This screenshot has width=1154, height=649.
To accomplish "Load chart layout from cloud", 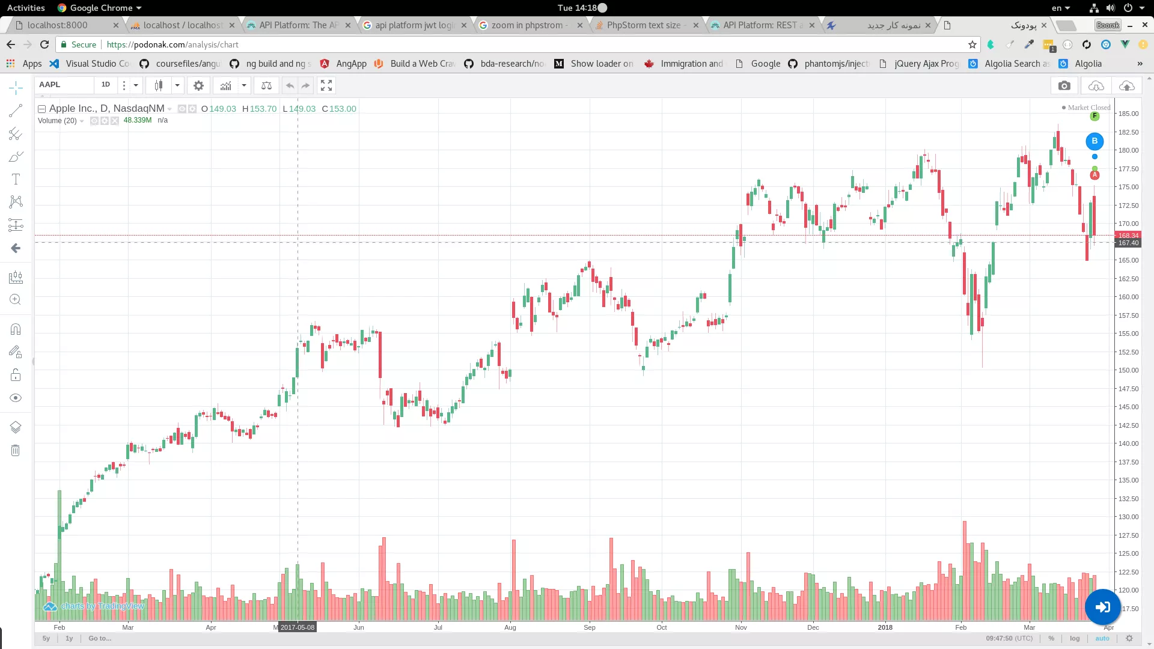I will (1096, 86).
